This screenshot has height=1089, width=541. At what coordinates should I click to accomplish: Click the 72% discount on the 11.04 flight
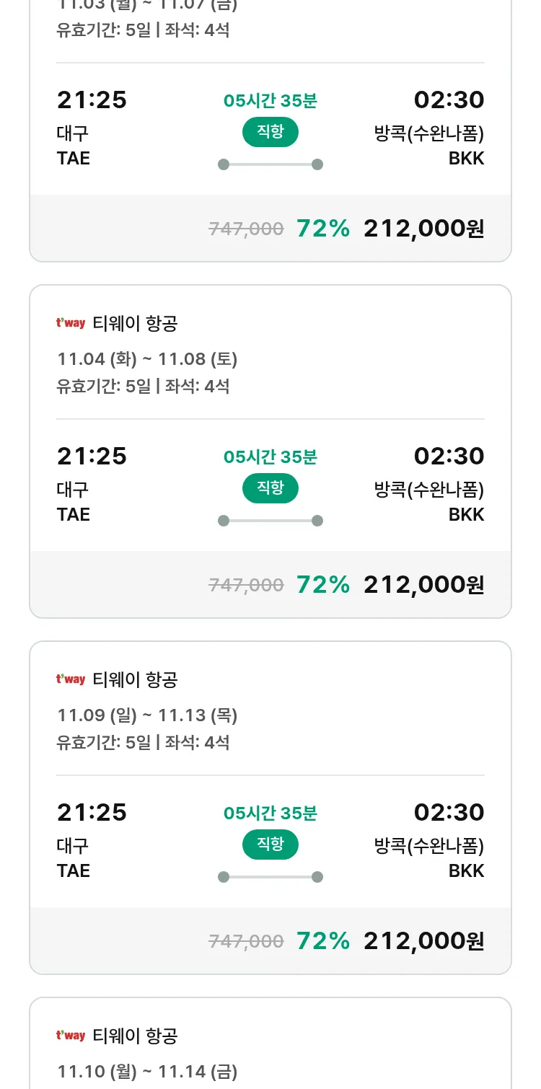tap(322, 585)
